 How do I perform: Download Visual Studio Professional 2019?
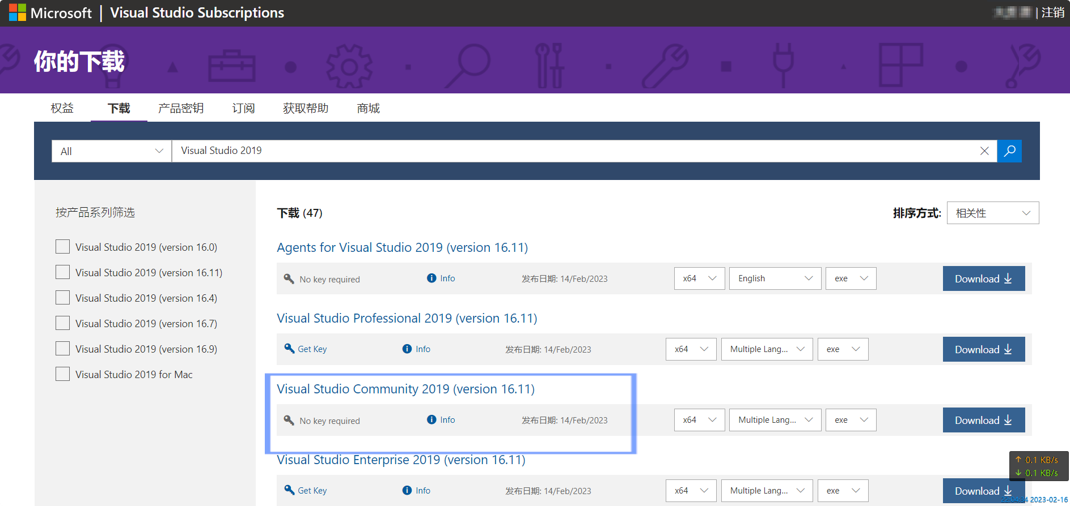coord(984,349)
